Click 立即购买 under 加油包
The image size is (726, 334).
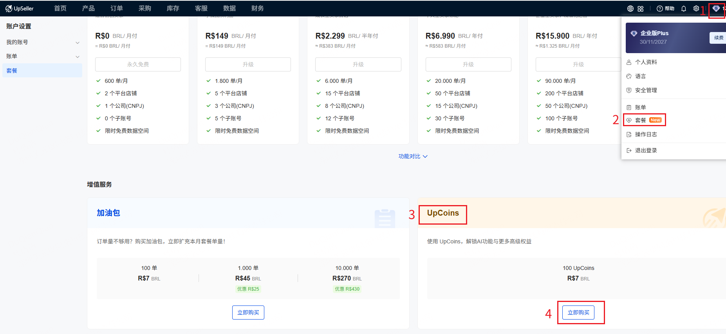[248, 313]
